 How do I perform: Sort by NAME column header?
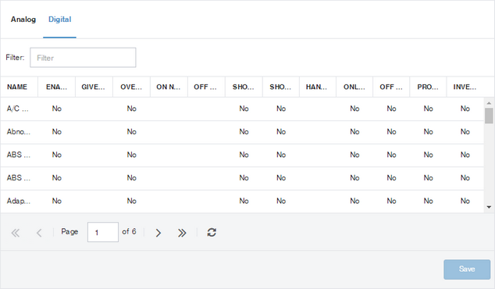tap(17, 87)
